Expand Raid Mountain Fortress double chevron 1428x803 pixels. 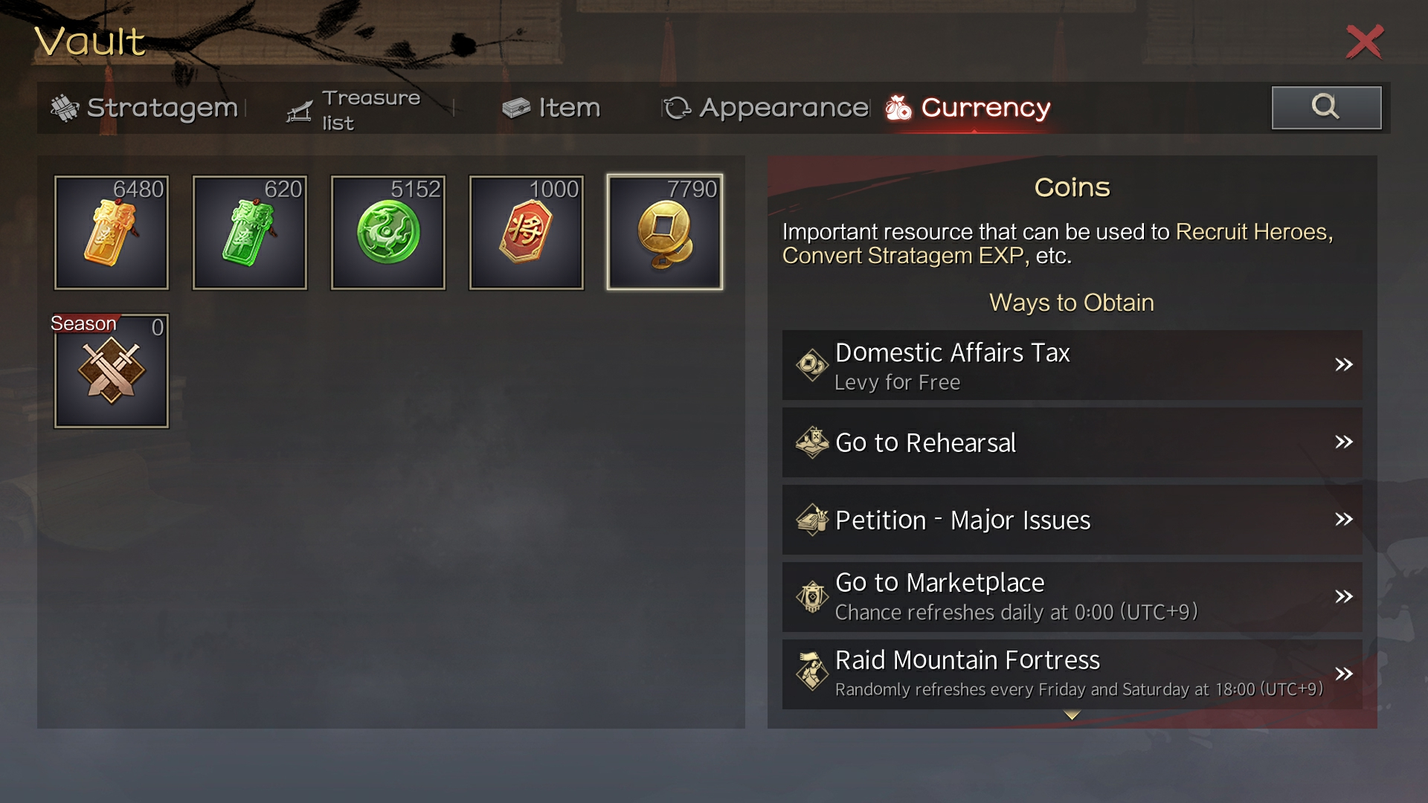click(x=1343, y=674)
